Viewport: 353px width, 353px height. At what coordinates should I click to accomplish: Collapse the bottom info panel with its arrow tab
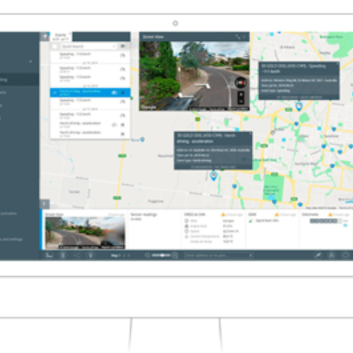pyautogui.click(x=44, y=204)
